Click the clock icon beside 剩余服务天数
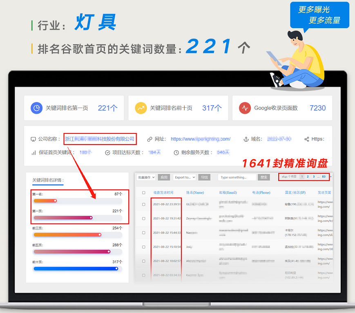The image size is (355, 313). pos(176,153)
